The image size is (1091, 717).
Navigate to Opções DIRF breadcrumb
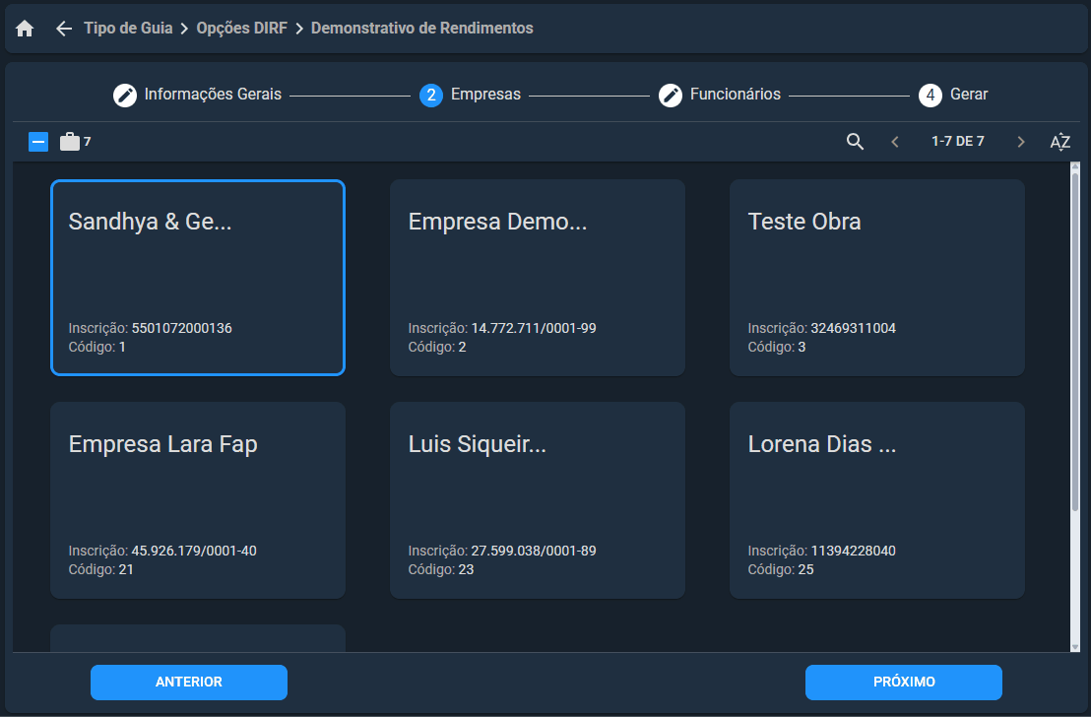[x=241, y=29]
